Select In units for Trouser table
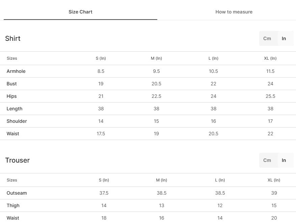Screen dimensions: 296x224 tap(284, 160)
